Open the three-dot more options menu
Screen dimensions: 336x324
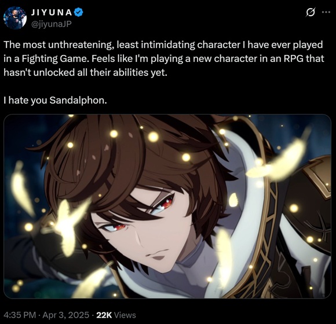[x=326, y=12]
